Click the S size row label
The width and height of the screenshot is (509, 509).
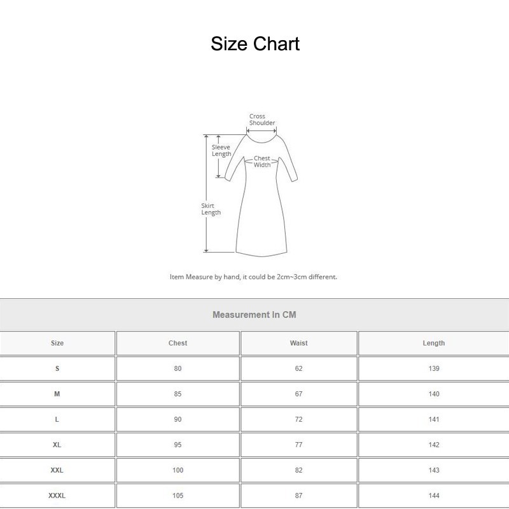coord(57,368)
